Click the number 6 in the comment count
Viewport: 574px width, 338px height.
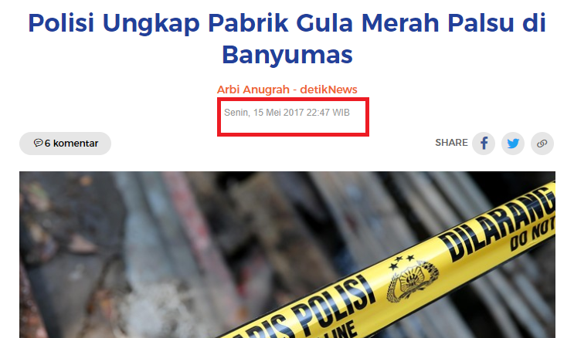click(47, 144)
